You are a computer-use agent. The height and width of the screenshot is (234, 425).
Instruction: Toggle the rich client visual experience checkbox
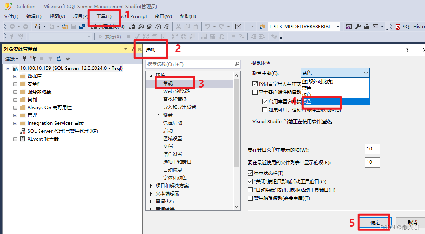(265, 101)
